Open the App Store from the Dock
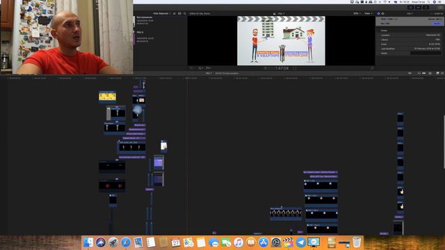 point(264,242)
